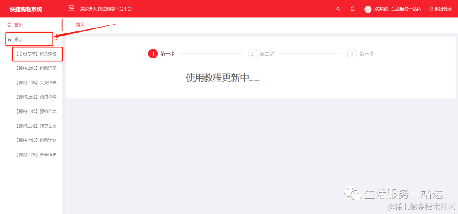Open the notification bell icon
This screenshot has width=458, height=214.
(x=352, y=9)
